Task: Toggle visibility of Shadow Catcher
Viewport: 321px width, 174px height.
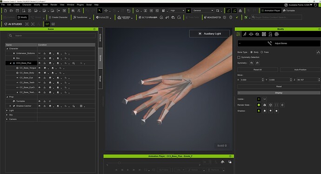Action: pyautogui.click(x=39, y=106)
